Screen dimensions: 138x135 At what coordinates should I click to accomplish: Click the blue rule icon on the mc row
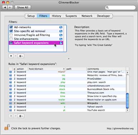tap(10, 75)
